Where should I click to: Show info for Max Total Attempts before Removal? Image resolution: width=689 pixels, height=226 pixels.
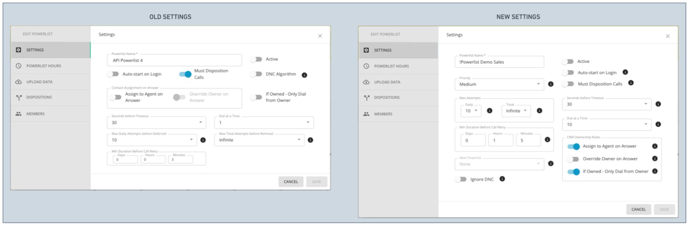tap(311, 140)
